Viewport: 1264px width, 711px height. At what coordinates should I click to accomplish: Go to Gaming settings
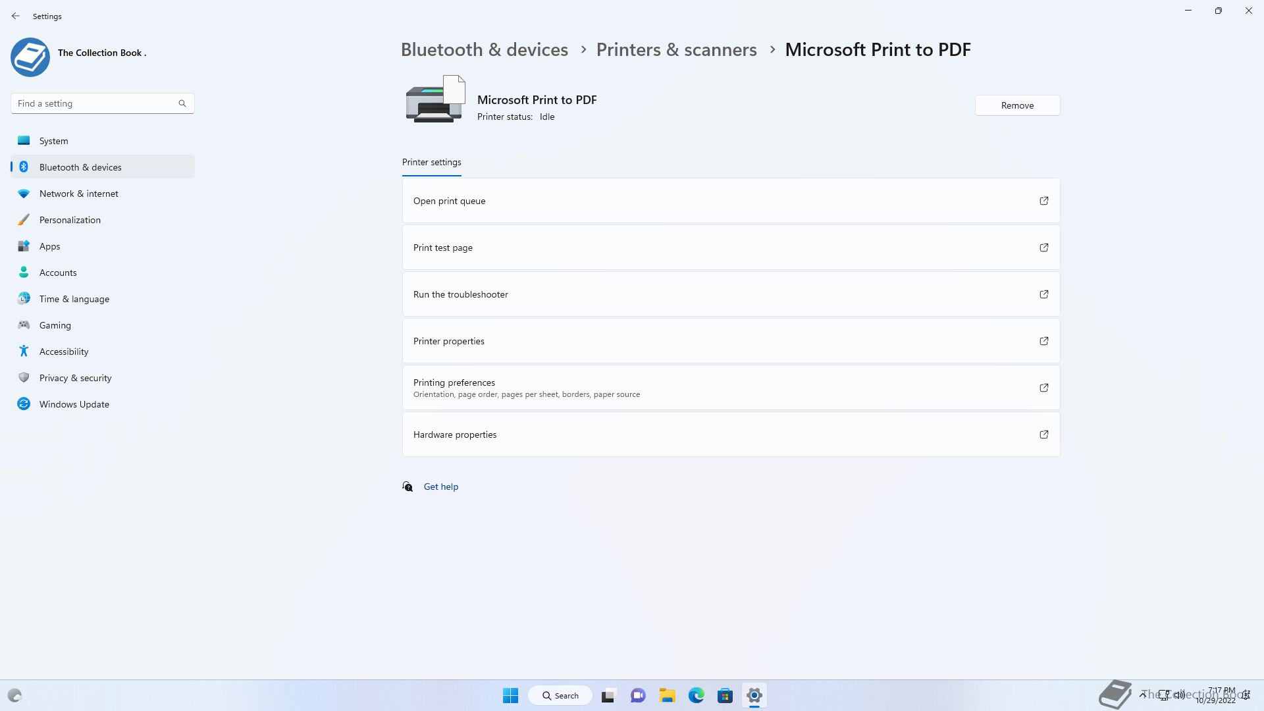pyautogui.click(x=103, y=325)
